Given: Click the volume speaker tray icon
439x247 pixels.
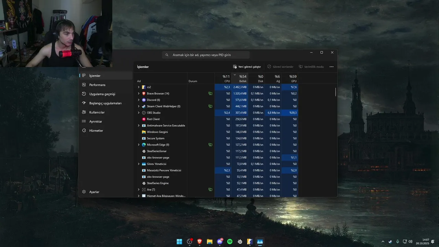Looking at the screenshot, I should pyautogui.click(x=411, y=242).
